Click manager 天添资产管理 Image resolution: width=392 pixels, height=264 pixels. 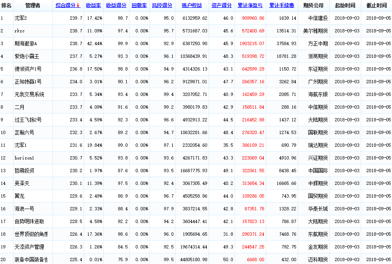click(x=29, y=247)
